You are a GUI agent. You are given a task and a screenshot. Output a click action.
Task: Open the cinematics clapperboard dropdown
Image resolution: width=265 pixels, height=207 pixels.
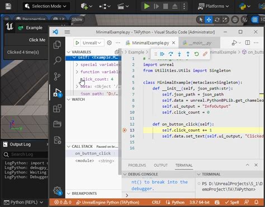pos(123,6)
